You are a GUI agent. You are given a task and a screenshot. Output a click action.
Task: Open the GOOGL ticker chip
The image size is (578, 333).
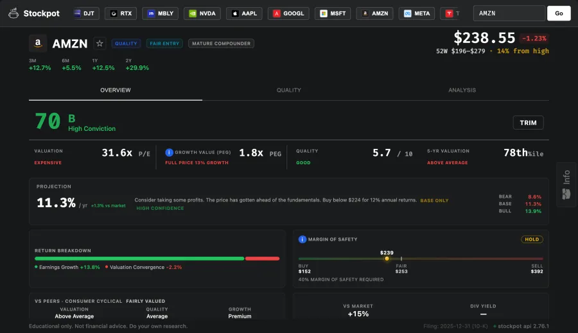288,13
